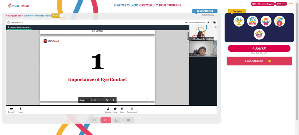Click Give Applause button
The width and height of the screenshot is (299, 135).
[x=259, y=61]
